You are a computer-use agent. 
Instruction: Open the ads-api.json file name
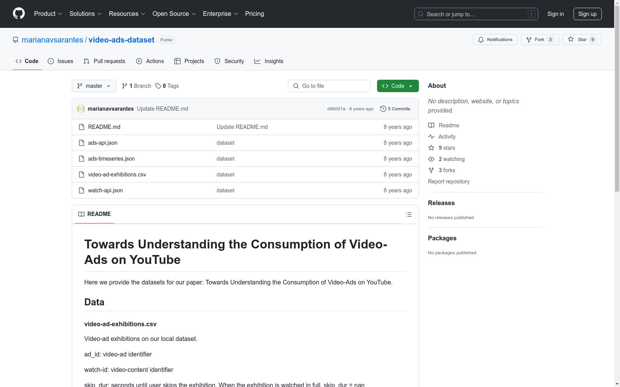[103, 143]
